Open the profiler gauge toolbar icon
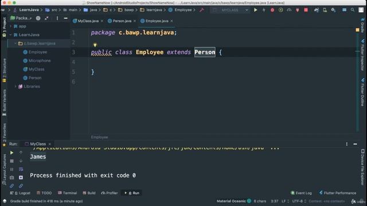The width and height of the screenshot is (367, 206). [x=289, y=10]
